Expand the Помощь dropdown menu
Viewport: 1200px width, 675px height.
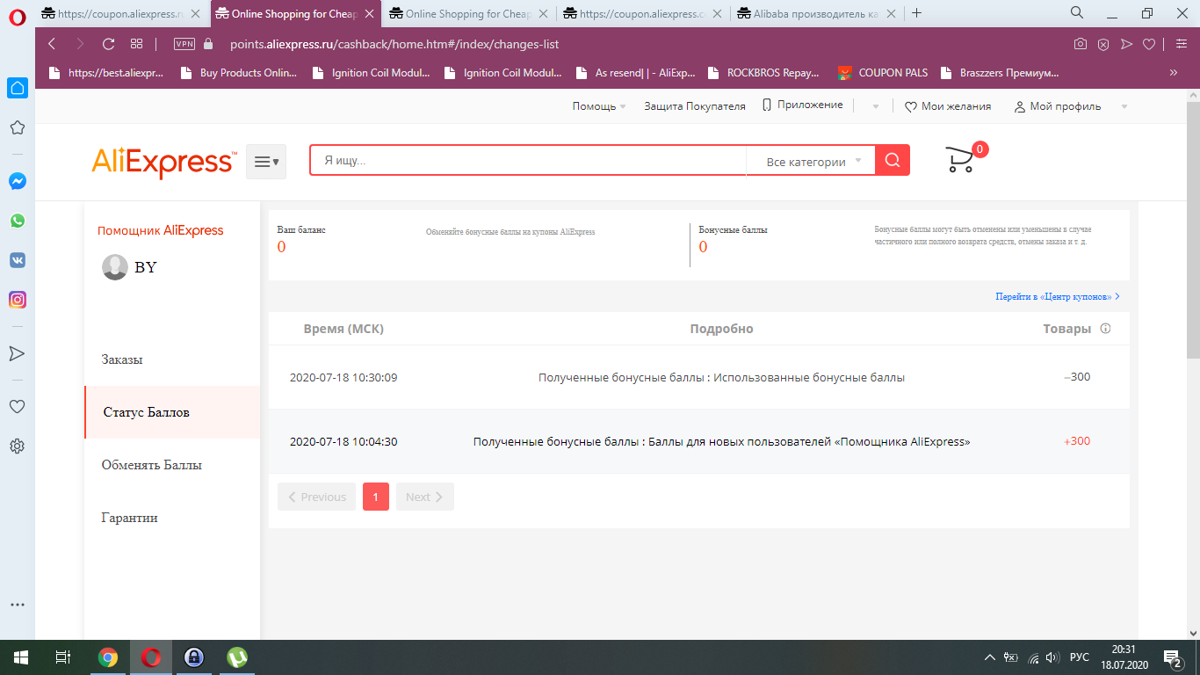599,106
